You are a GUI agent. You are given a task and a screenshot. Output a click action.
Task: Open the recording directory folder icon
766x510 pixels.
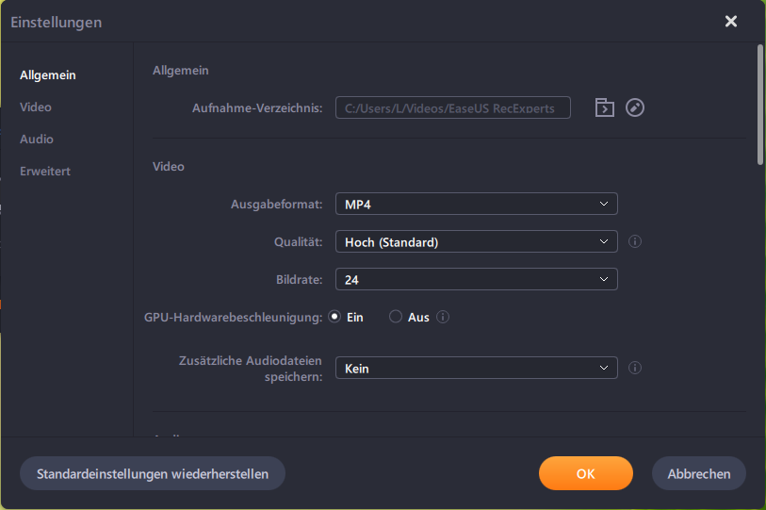(604, 107)
